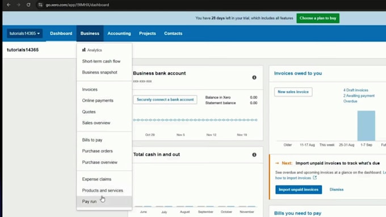Click the browser address bar URL
Viewport: 386px width, 217px height.
(x=77, y=5)
